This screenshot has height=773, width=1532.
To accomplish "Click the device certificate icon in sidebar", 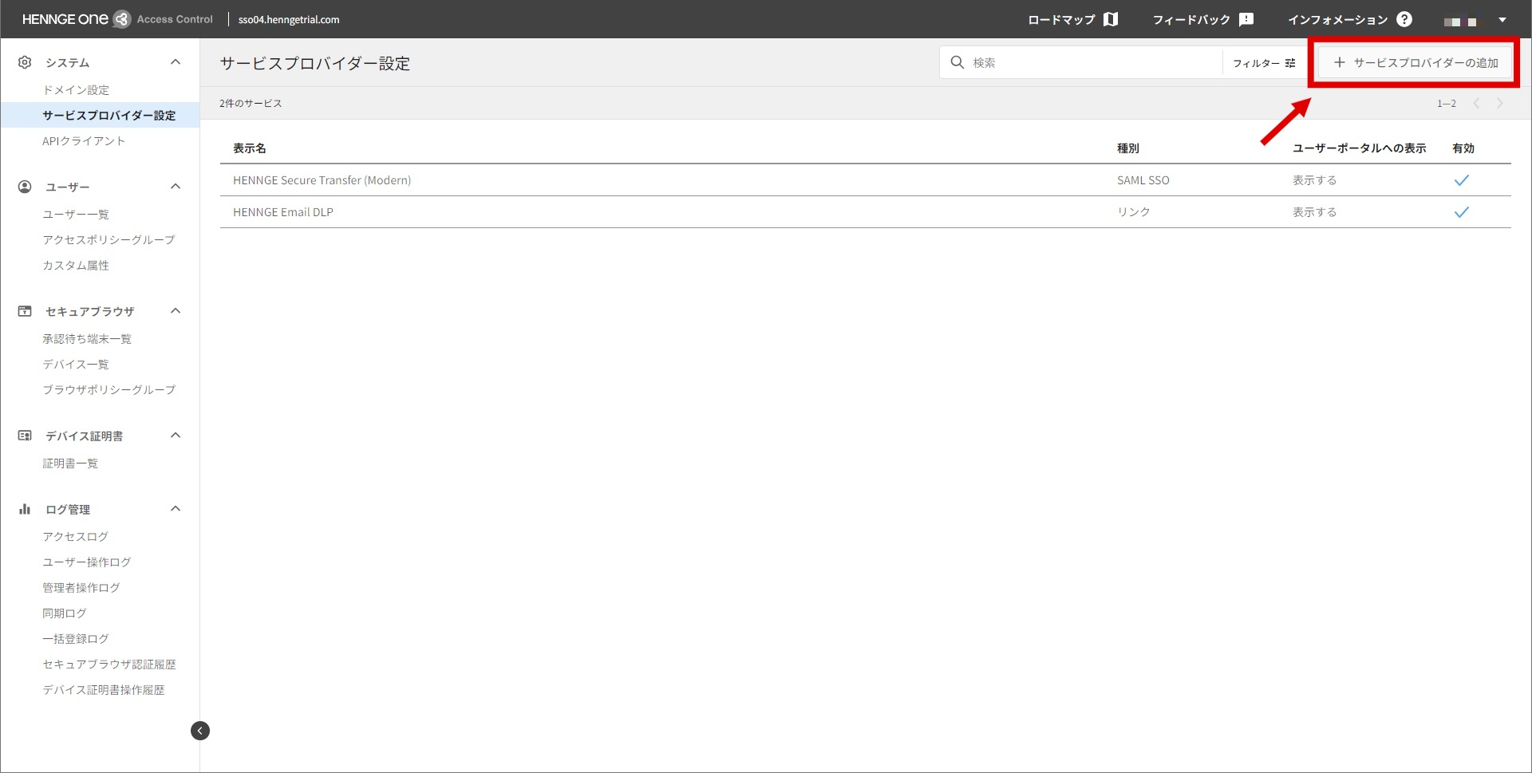I will (25, 436).
